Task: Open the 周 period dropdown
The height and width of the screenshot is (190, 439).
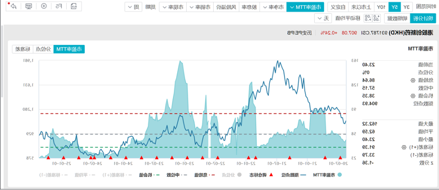Action: 133,7
